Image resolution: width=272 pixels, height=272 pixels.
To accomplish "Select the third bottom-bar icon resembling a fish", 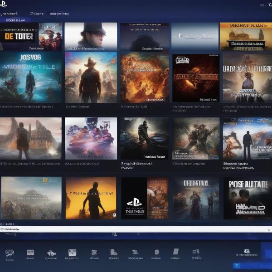I will (51, 253).
